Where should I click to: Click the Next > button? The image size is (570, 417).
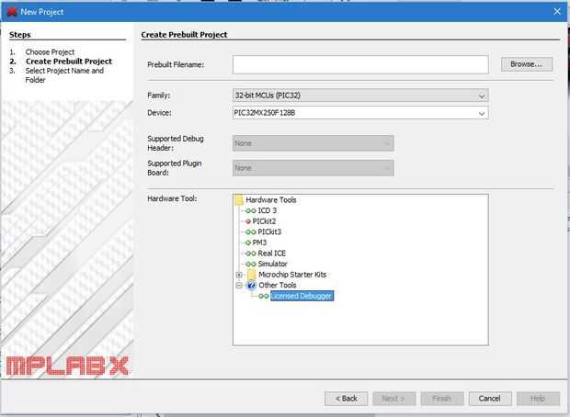pyautogui.click(x=394, y=399)
